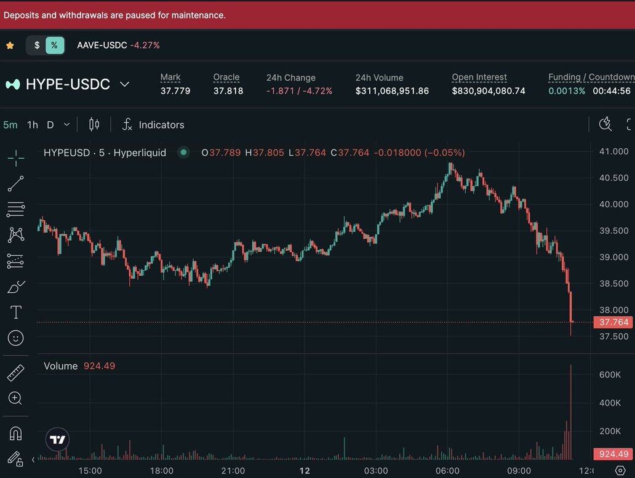Select the 1h timeframe
635x478 pixels.
point(32,125)
